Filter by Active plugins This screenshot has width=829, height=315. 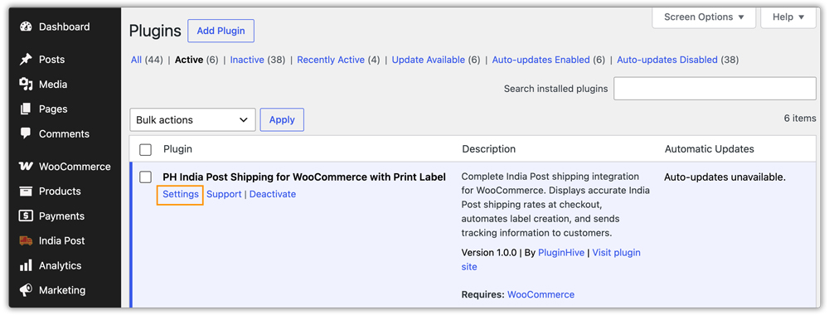click(189, 61)
